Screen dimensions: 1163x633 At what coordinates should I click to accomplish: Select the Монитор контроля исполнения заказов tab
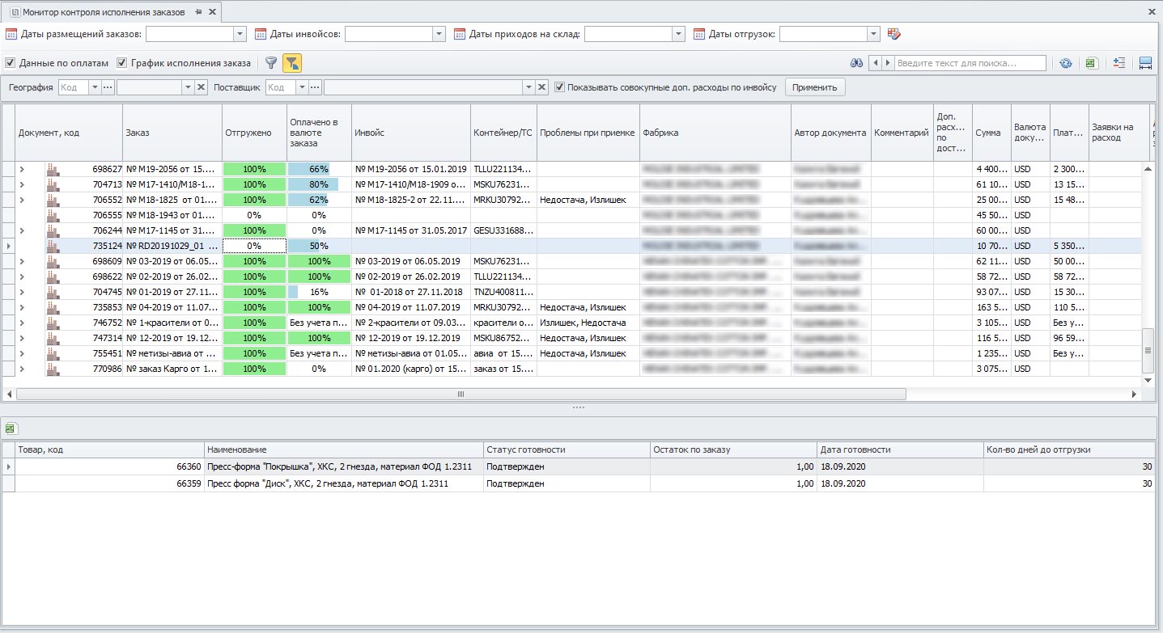point(104,12)
